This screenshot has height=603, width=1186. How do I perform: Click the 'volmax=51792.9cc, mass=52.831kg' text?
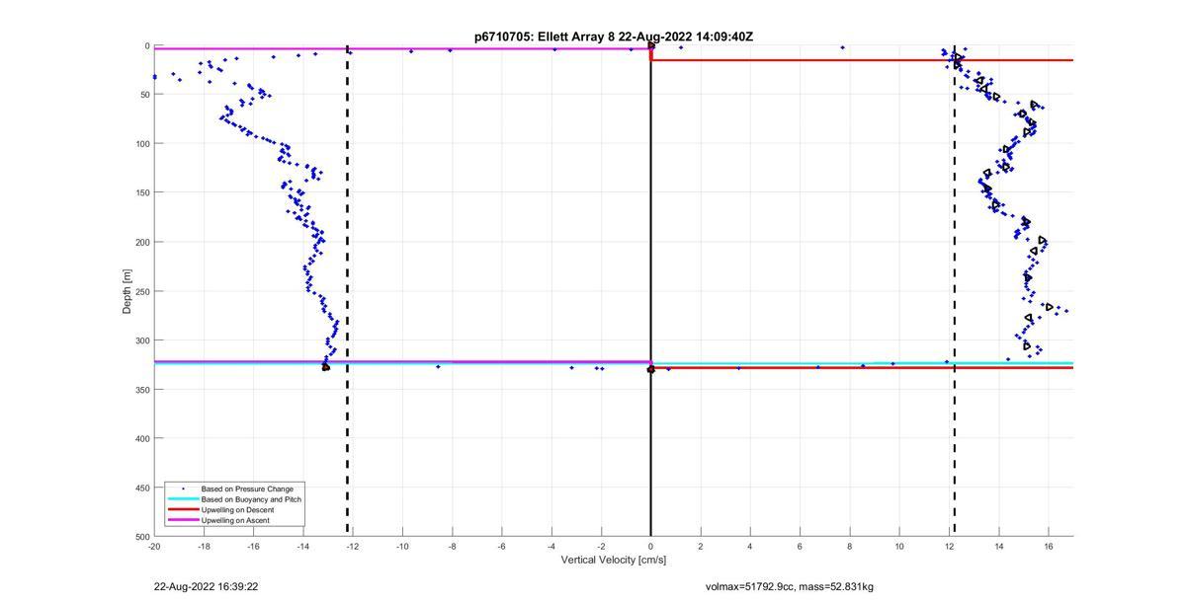tap(789, 587)
